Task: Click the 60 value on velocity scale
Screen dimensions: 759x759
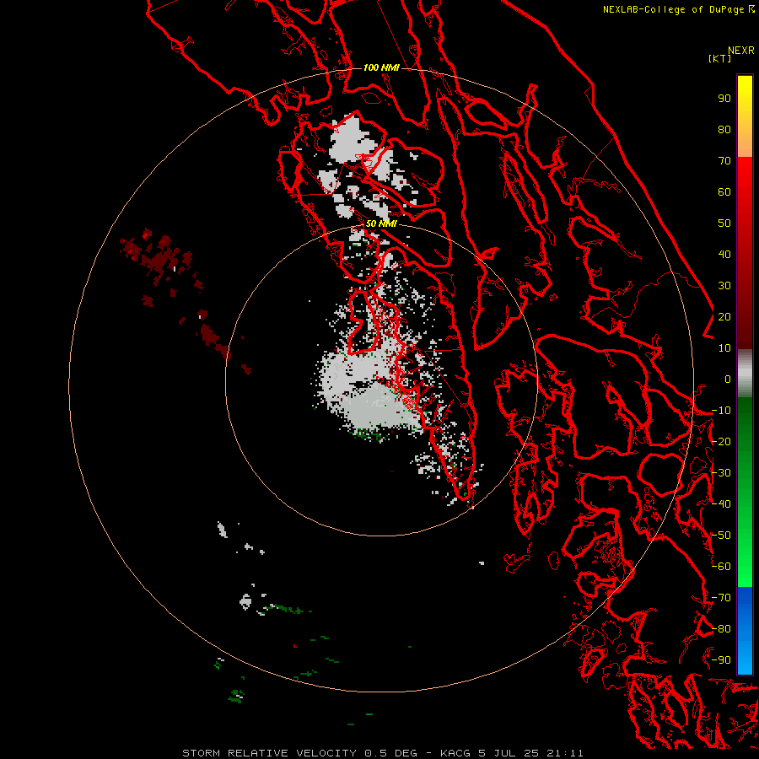Action: [724, 192]
